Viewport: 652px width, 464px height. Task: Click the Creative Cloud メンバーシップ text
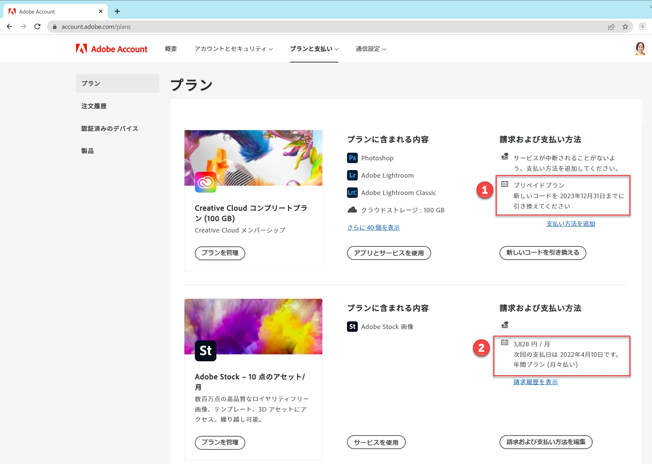coord(240,230)
